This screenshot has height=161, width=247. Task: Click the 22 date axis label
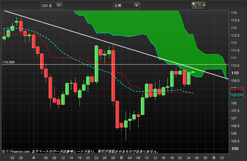click(x=96, y=158)
